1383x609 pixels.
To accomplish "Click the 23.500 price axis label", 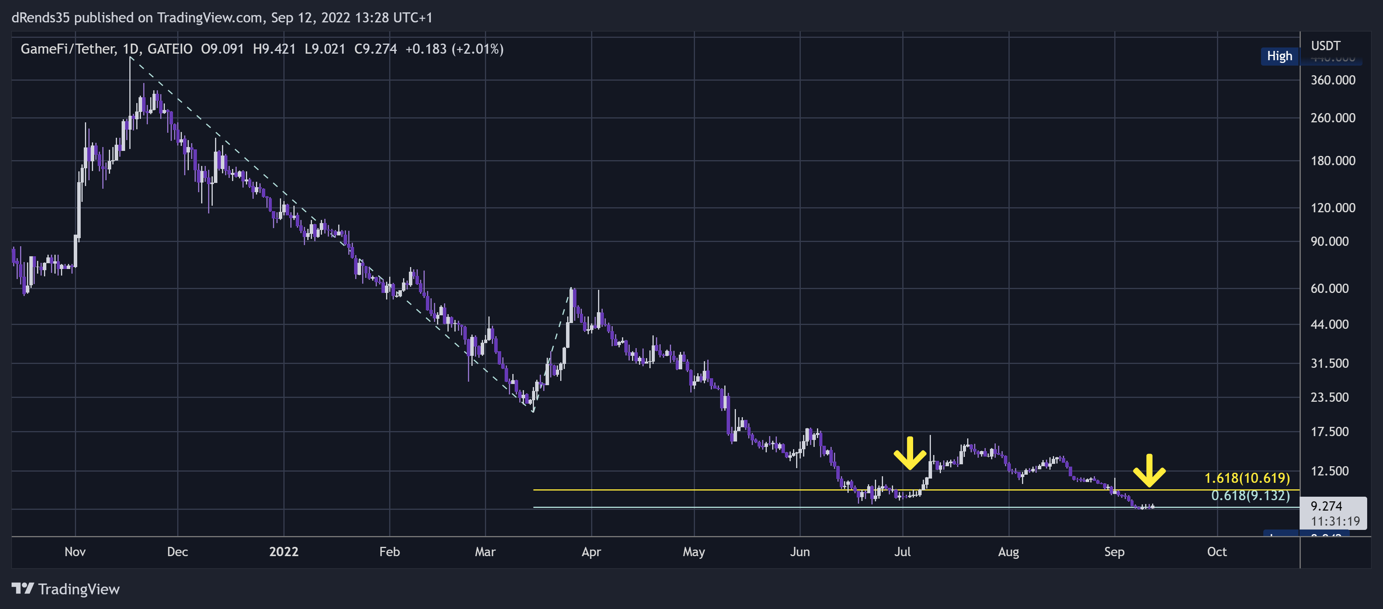I will coord(1329,397).
